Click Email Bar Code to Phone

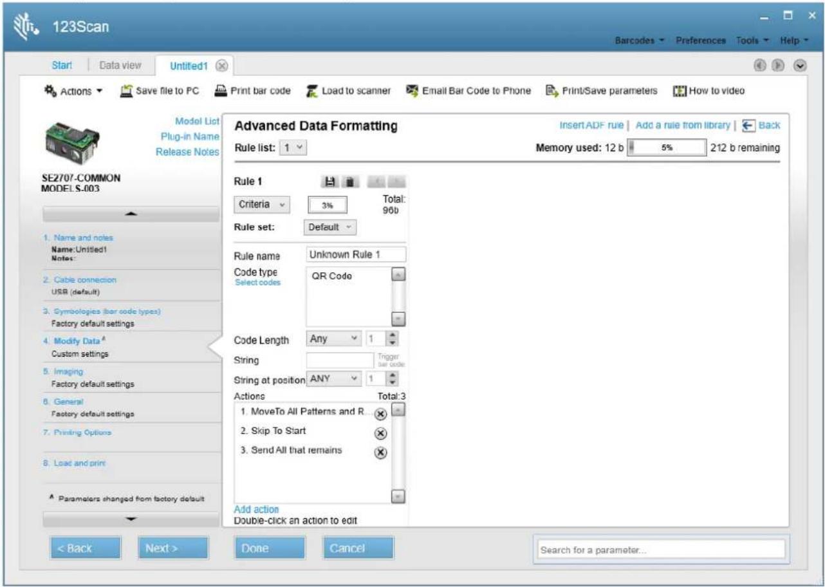click(x=468, y=91)
